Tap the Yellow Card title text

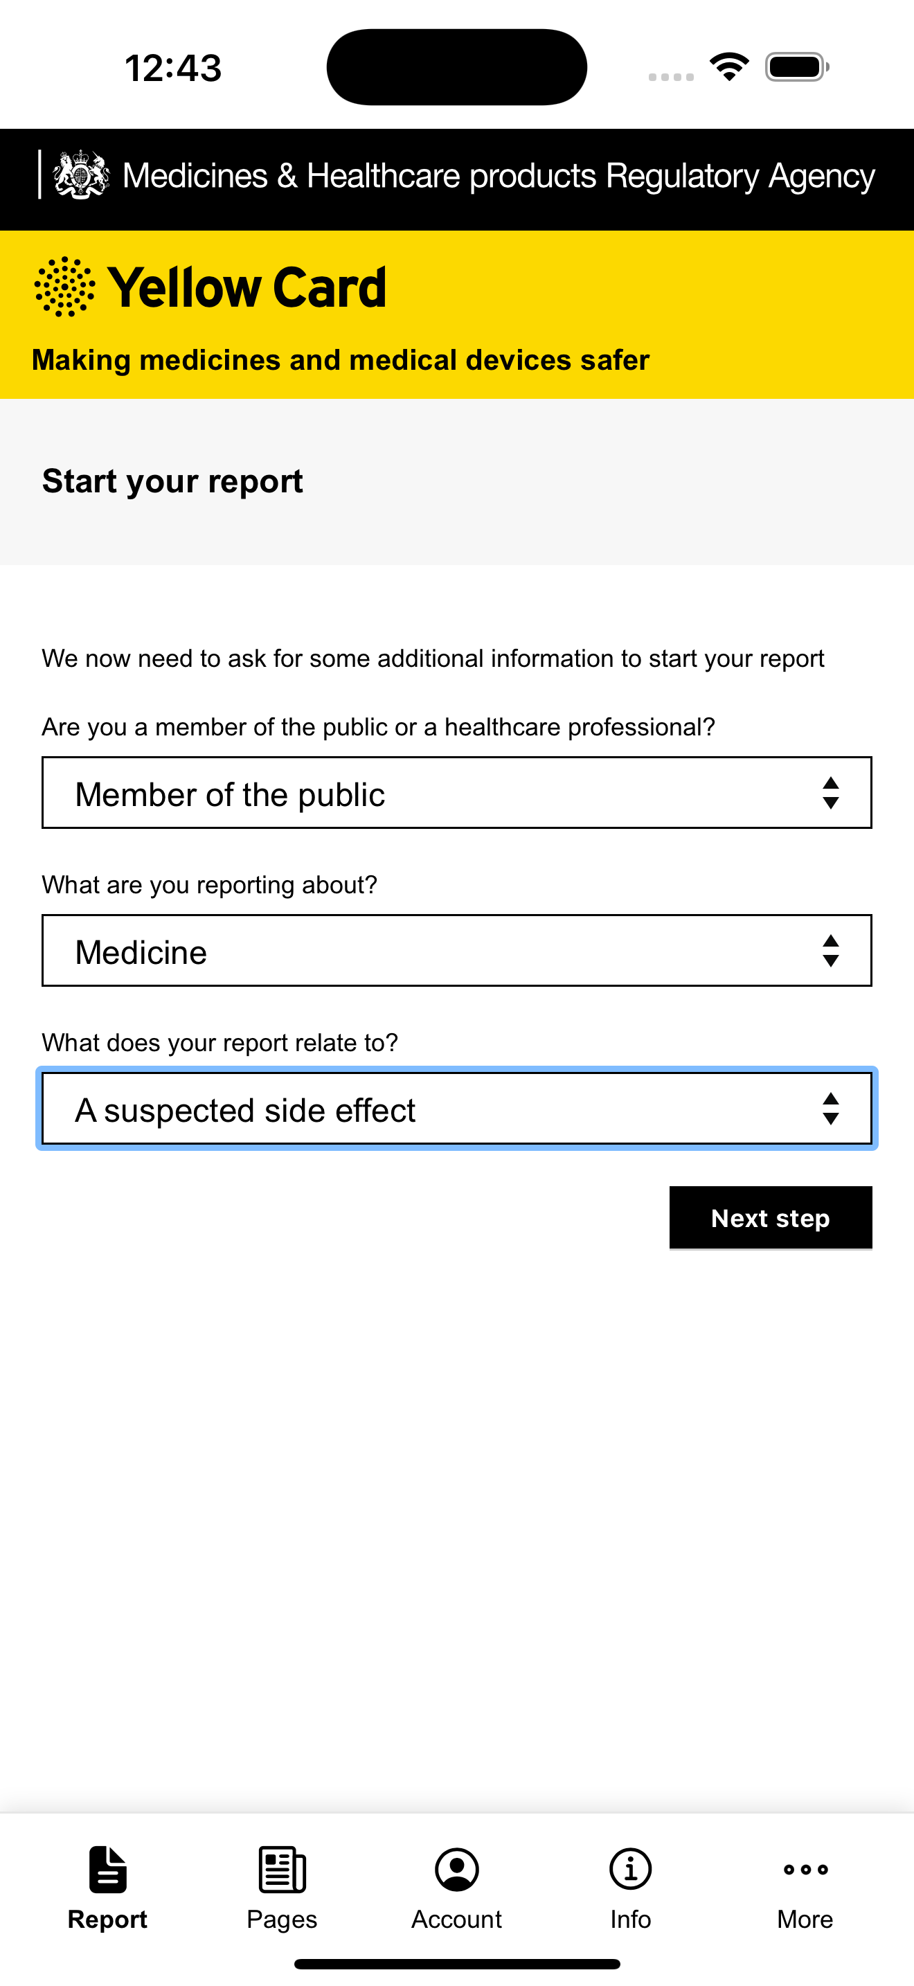pos(247,287)
